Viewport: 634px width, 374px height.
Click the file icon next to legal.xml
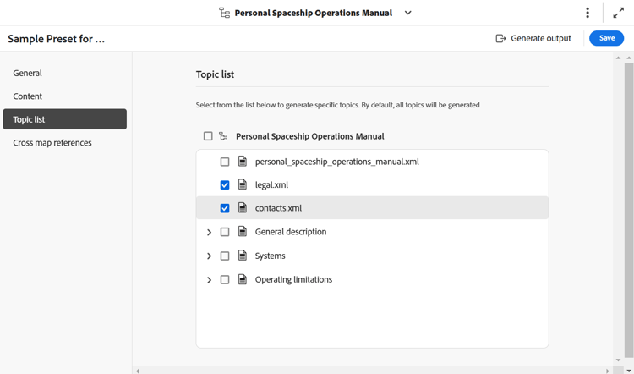243,184
